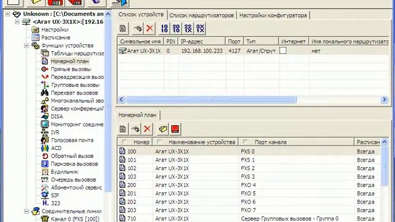Click the ACD people icon
Image resolution: width=395 pixels, height=222 pixels.
(x=44, y=148)
